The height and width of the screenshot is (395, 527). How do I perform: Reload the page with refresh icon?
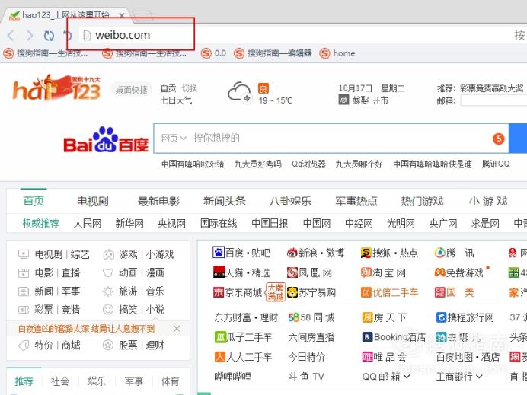49,35
